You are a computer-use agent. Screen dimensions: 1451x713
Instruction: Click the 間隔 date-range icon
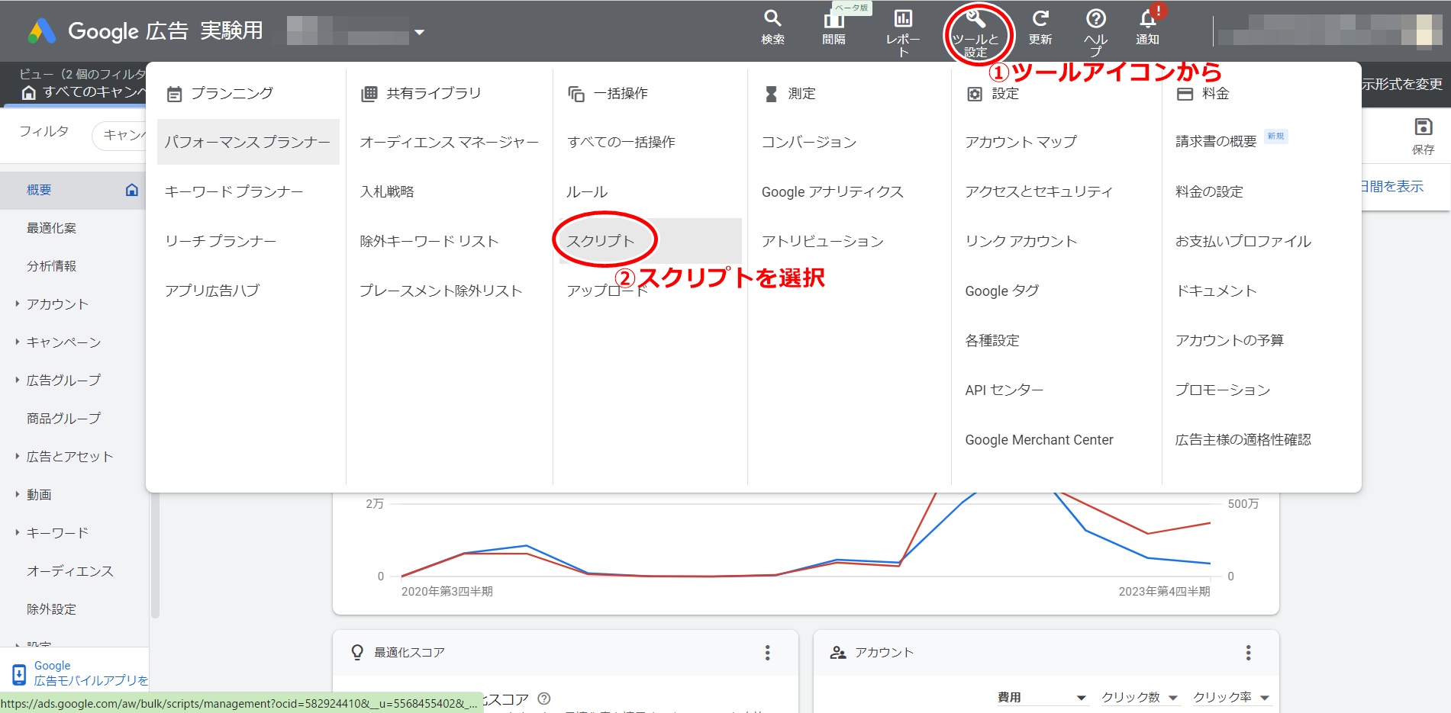click(x=834, y=23)
